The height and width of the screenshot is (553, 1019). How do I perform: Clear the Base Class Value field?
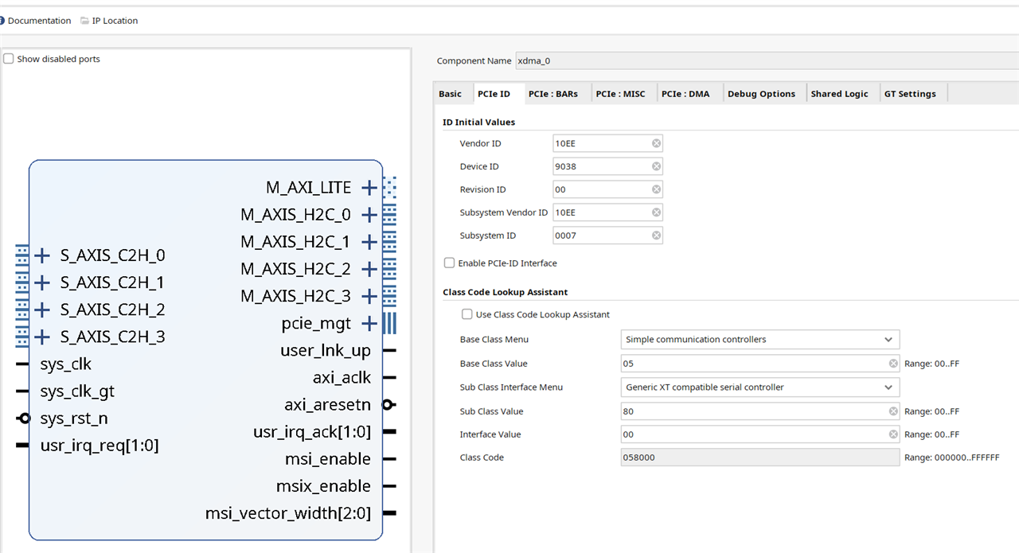[893, 364]
